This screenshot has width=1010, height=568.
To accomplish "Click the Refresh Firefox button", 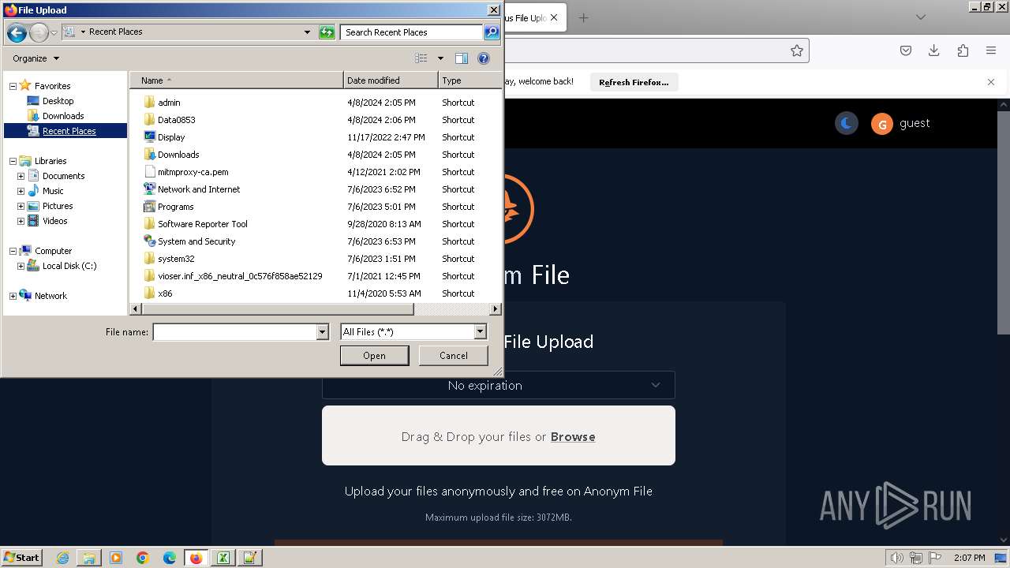I will click(634, 82).
